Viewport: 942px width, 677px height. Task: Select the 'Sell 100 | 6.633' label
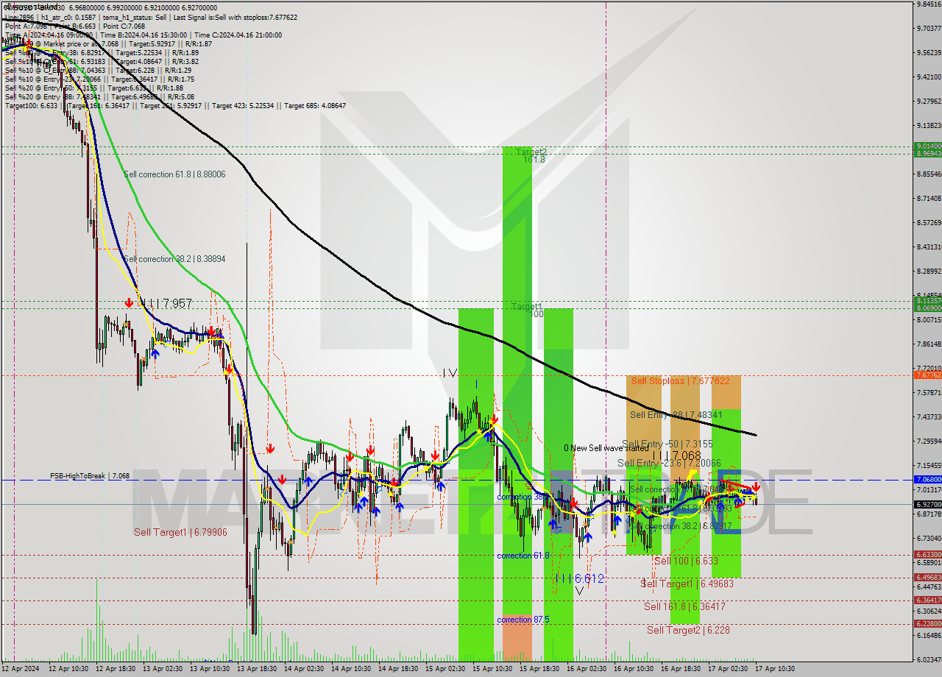[x=686, y=561]
